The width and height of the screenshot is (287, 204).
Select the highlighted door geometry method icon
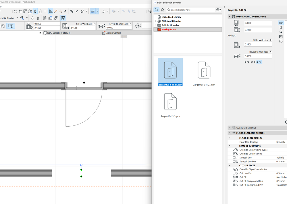11,26
